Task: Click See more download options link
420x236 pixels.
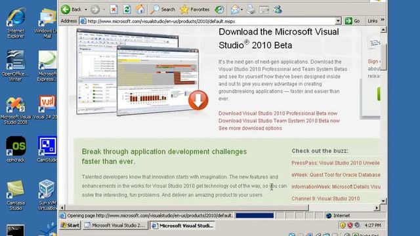Action: pyautogui.click(x=250, y=128)
